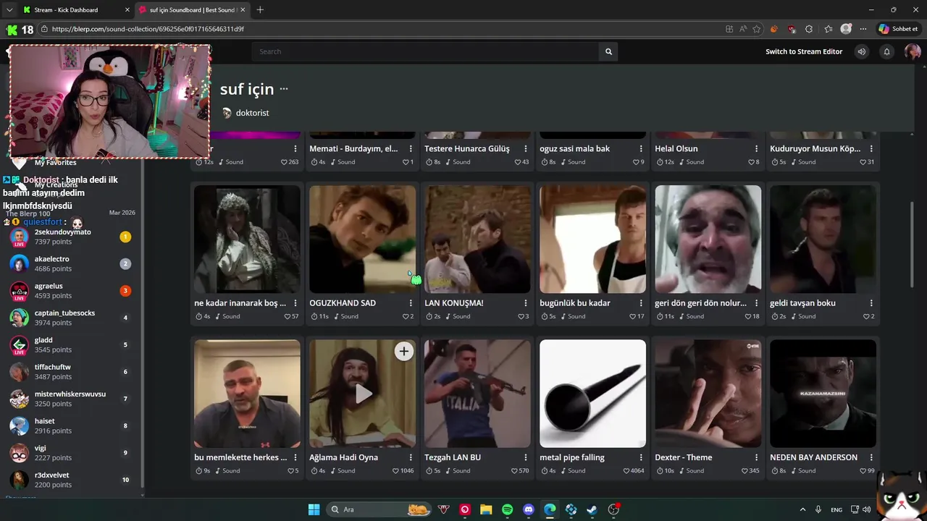
Task: Open options menu for Dexter - Theme
Action: (x=756, y=457)
